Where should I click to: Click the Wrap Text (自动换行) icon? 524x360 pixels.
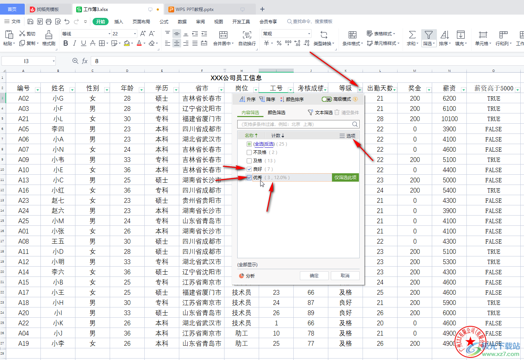[247, 35]
